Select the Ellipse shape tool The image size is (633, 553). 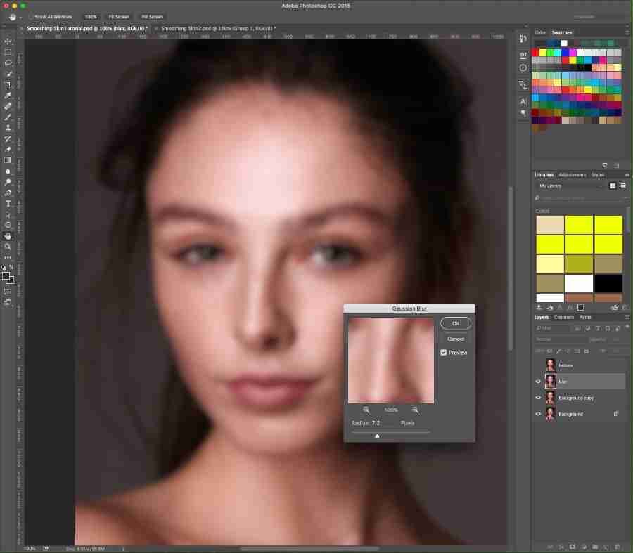[8, 225]
